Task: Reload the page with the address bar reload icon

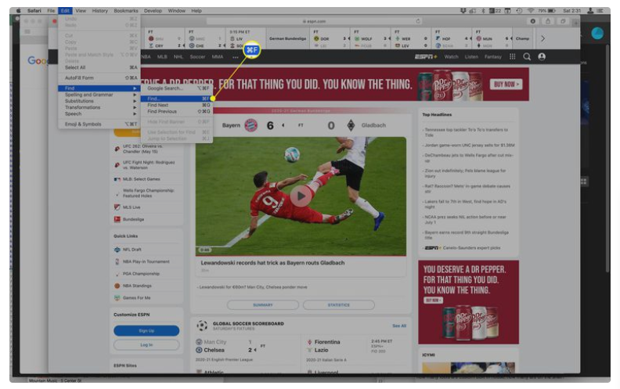Action: [417, 21]
